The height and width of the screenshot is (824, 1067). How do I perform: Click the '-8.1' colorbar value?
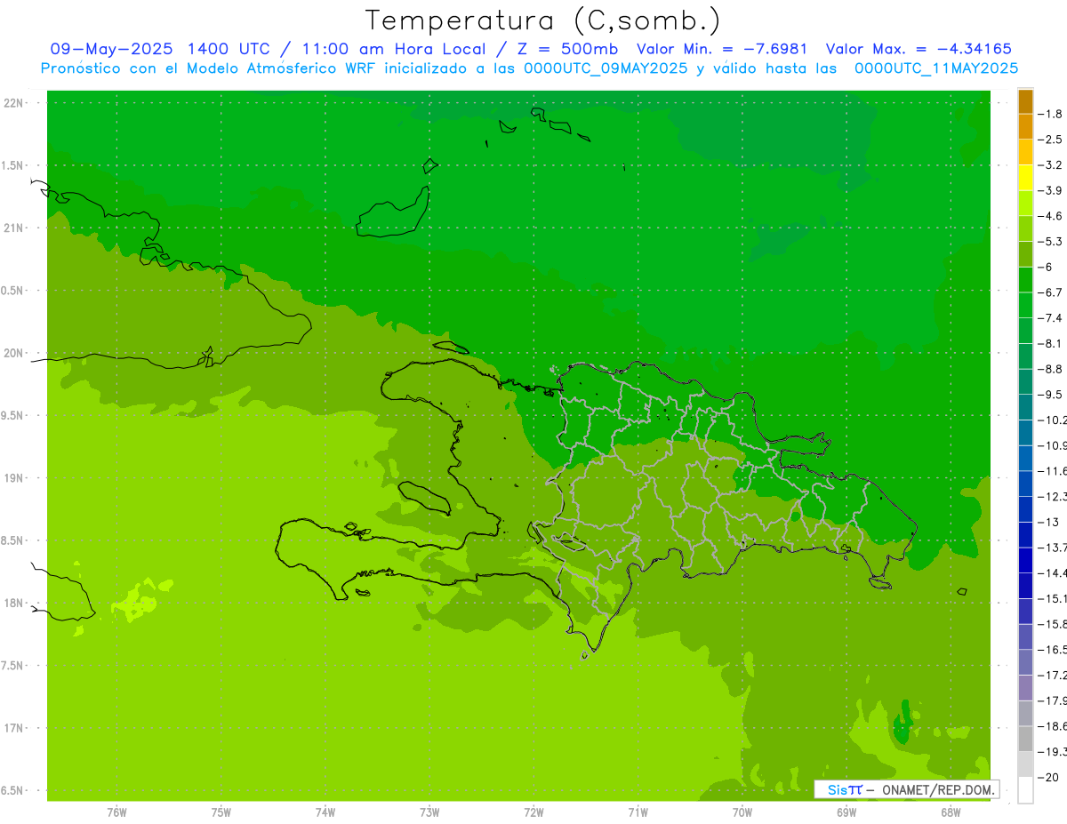[x=1049, y=343]
